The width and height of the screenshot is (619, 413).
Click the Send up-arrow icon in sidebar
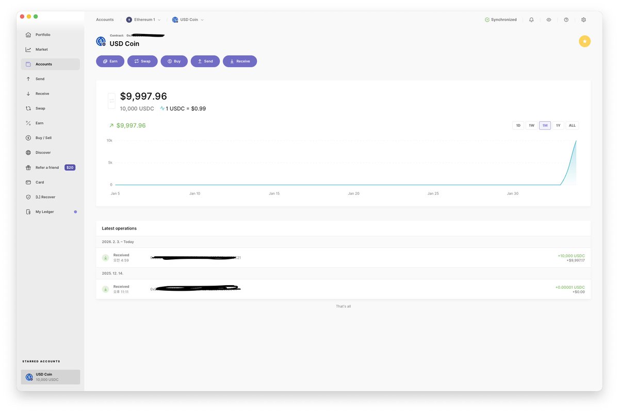click(x=28, y=79)
